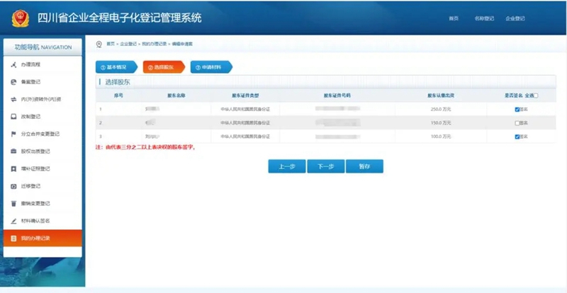Screen dimensions: 567x293
Task: Click the briefcase icon for 股权出质登记
Action: (x=13, y=151)
